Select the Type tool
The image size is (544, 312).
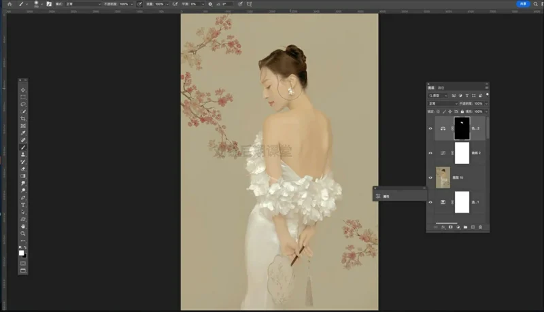pos(23,205)
